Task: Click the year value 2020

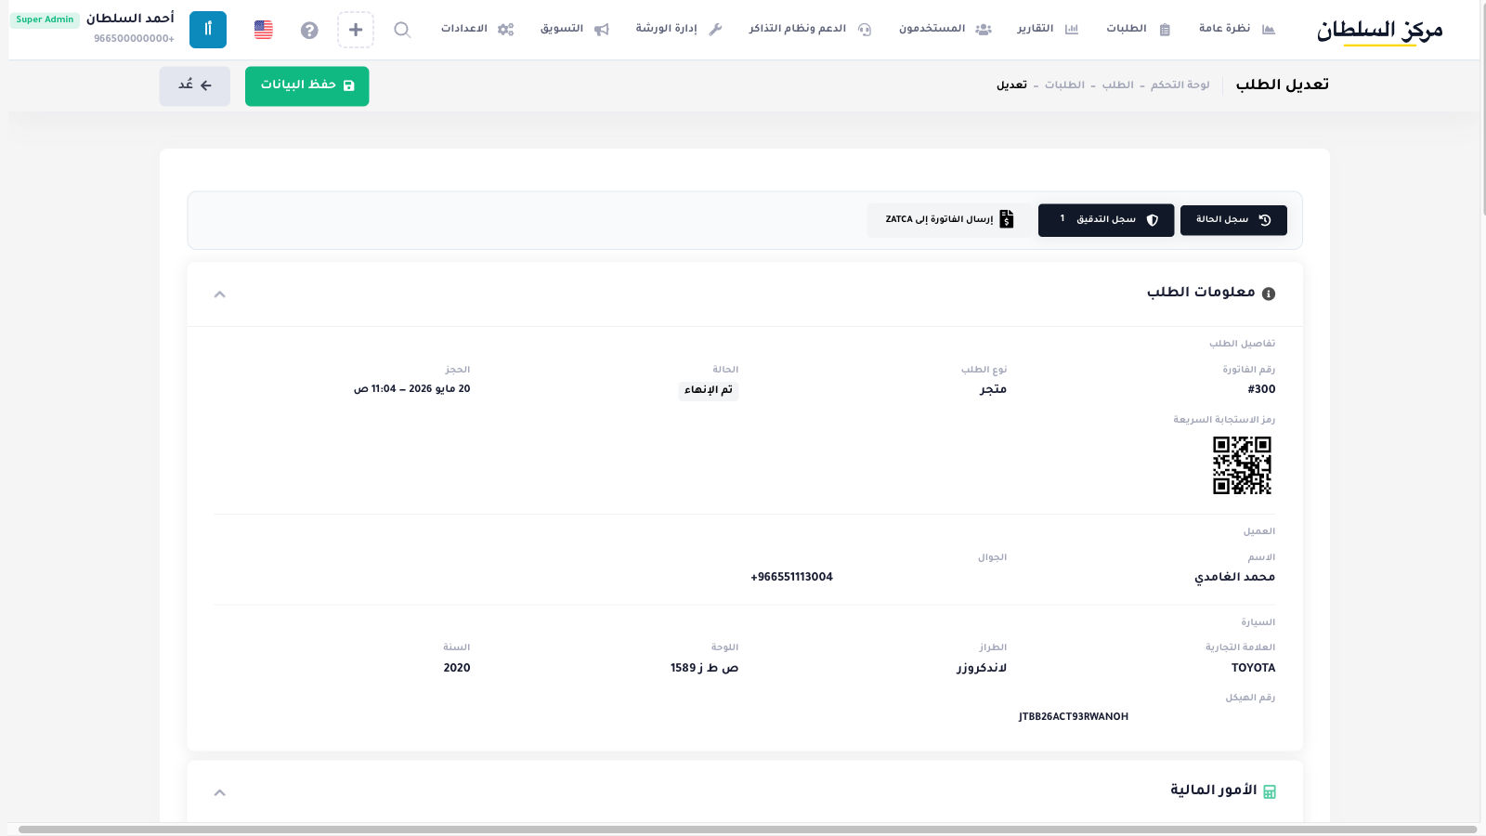Action: [x=457, y=669]
